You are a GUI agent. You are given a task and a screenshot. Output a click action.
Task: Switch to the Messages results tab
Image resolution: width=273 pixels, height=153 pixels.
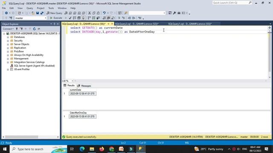(x=84, y=86)
